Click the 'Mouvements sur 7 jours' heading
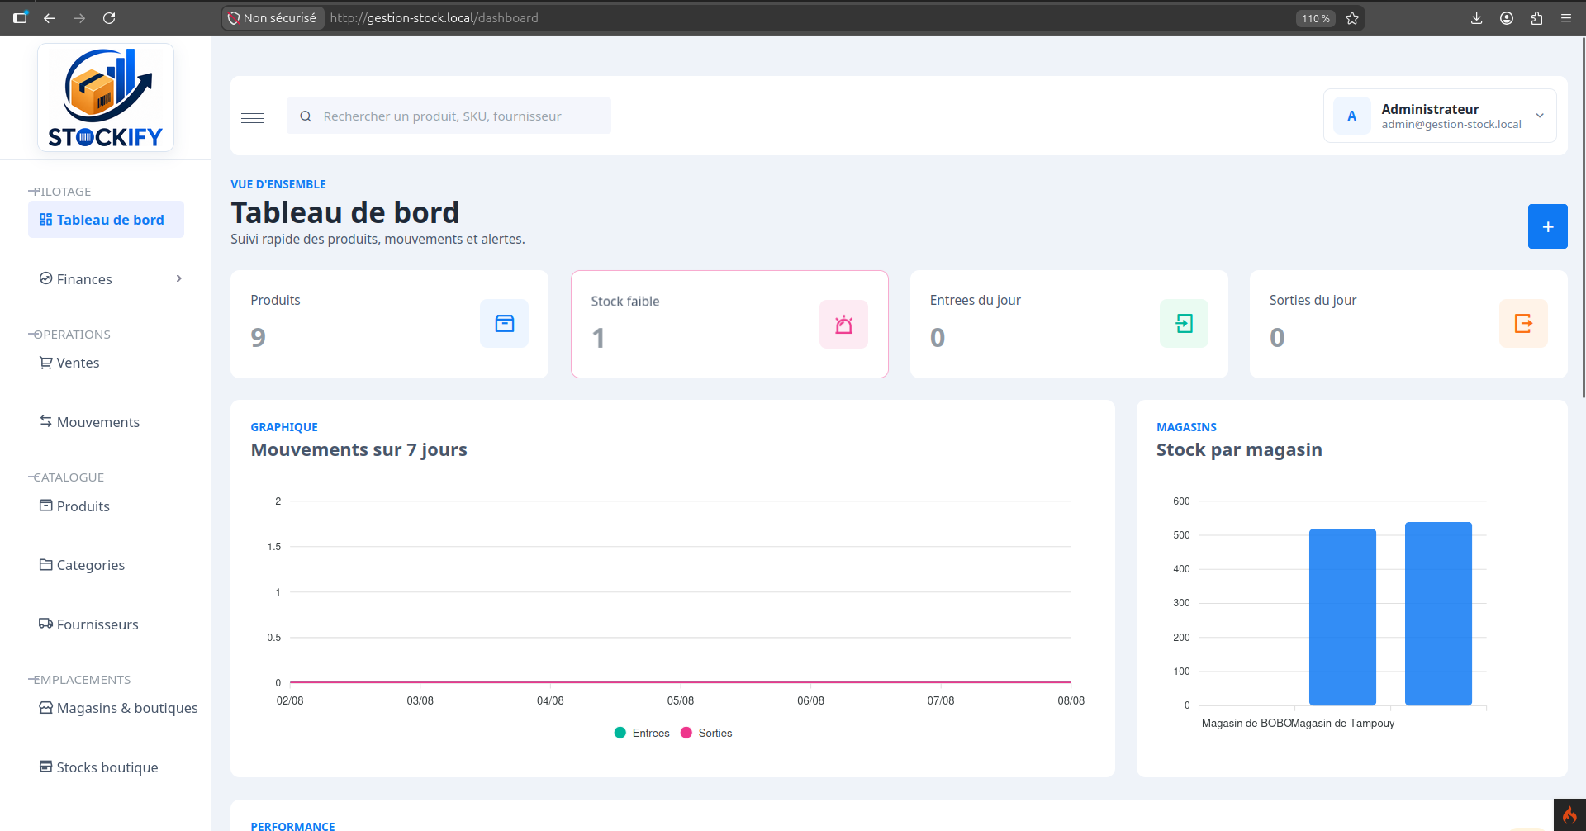The width and height of the screenshot is (1586, 831). pyautogui.click(x=359, y=449)
